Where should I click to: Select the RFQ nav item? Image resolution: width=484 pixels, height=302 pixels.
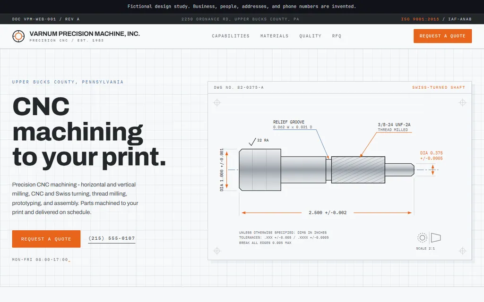tap(337, 36)
